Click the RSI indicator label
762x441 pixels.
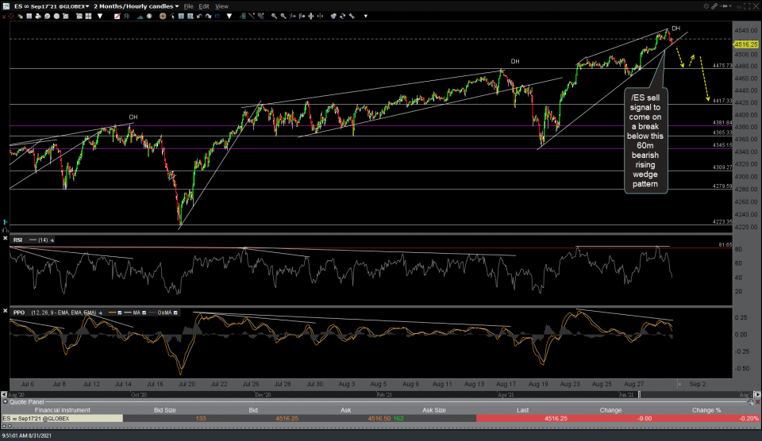[x=17, y=240]
